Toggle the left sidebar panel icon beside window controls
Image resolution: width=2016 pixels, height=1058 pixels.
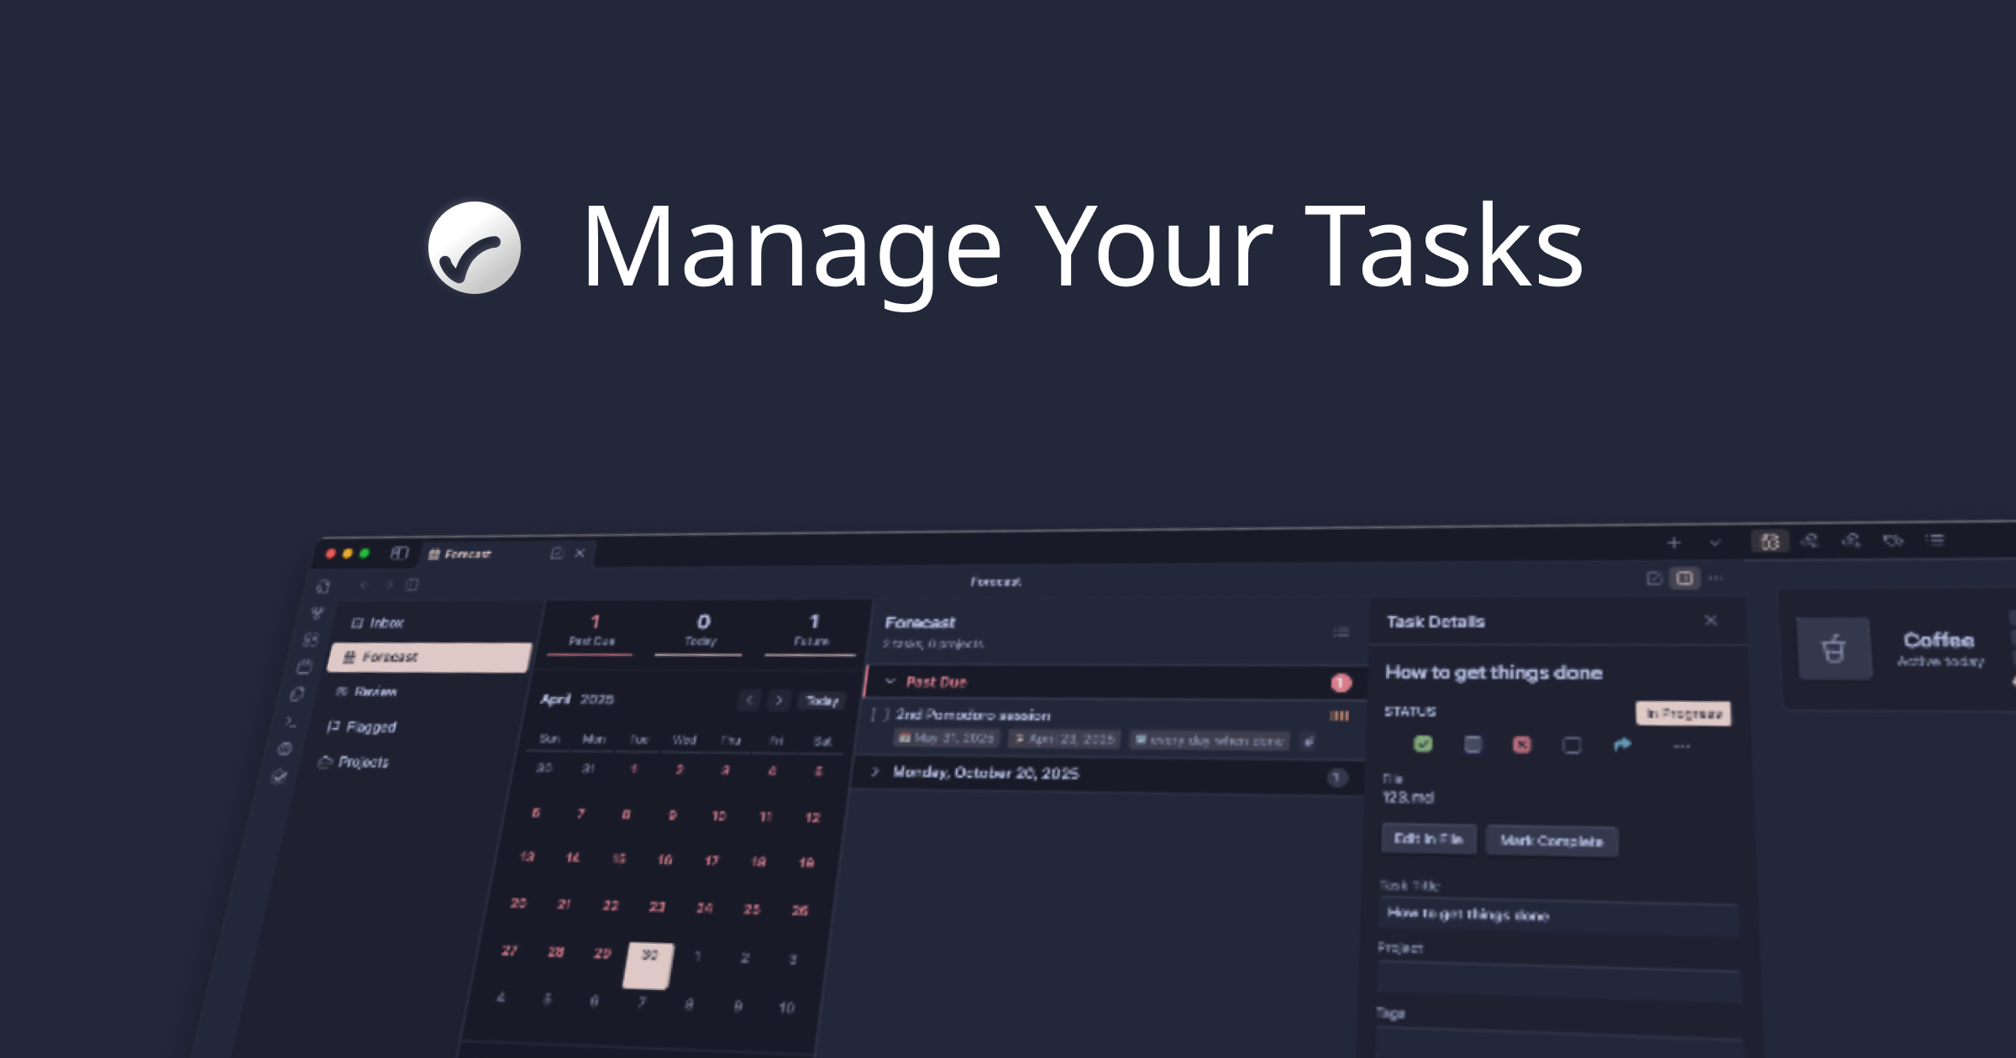coord(399,553)
